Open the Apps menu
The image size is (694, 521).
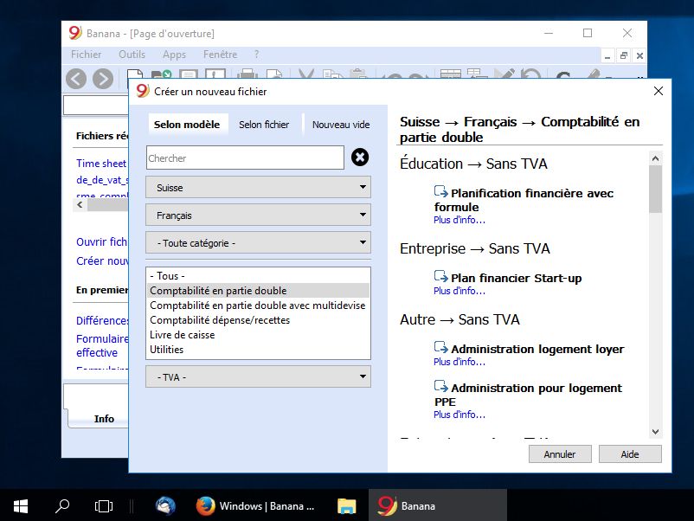pyautogui.click(x=174, y=55)
